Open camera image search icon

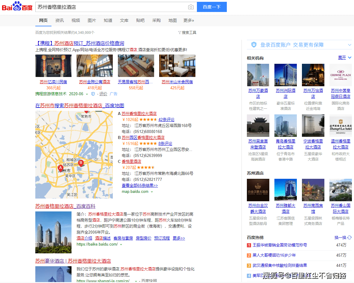(191, 7)
